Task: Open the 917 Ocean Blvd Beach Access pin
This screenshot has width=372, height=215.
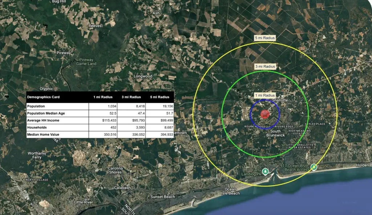Action: pyautogui.click(x=314, y=167)
